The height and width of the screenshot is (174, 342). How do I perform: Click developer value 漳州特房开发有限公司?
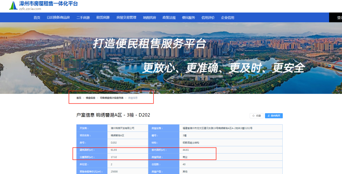(x=123, y=128)
